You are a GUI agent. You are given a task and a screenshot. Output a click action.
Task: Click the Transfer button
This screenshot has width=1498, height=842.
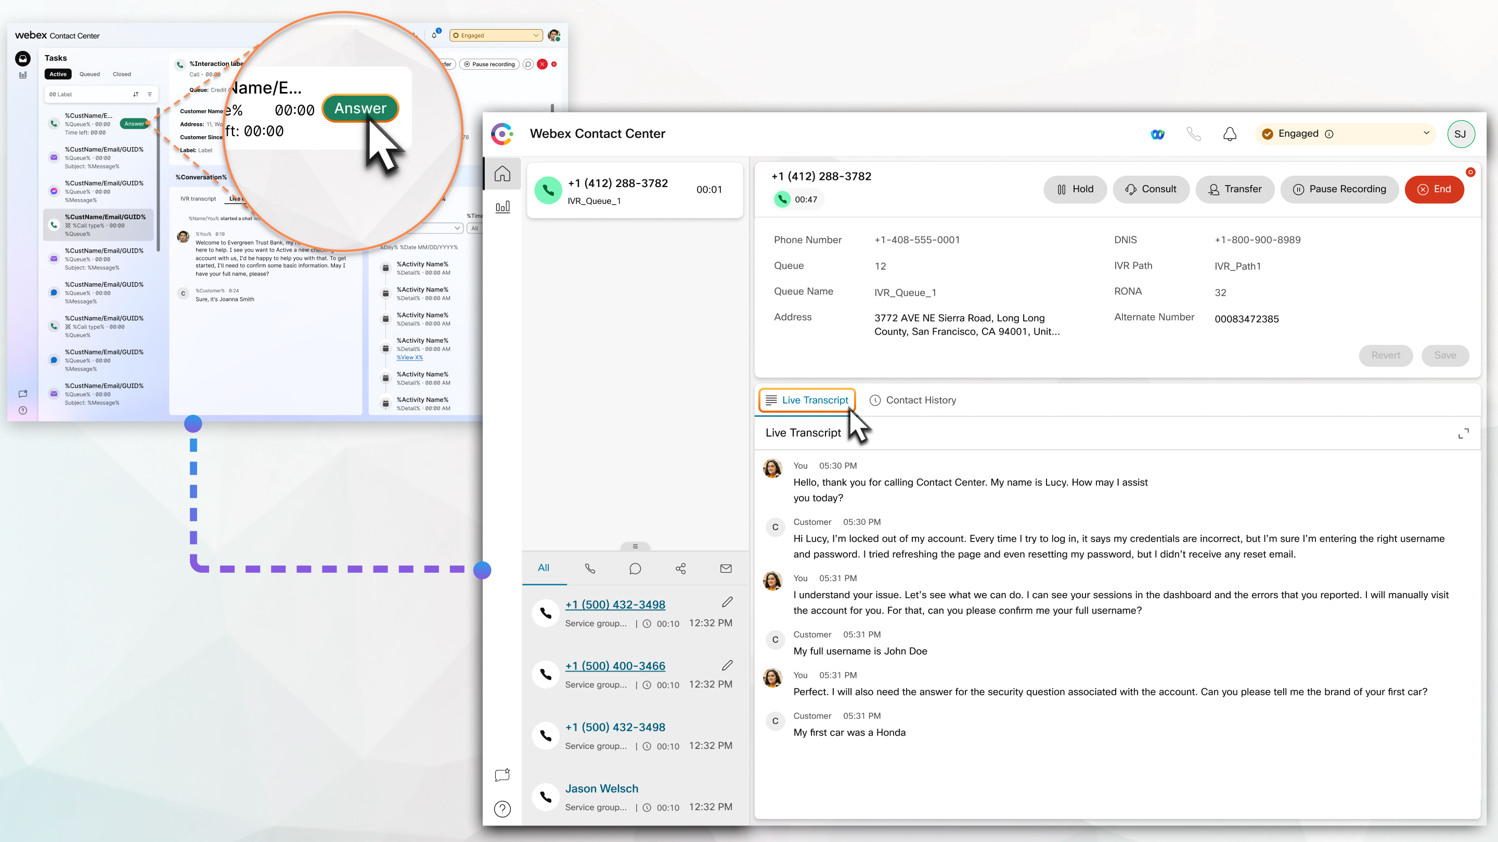[x=1235, y=189]
